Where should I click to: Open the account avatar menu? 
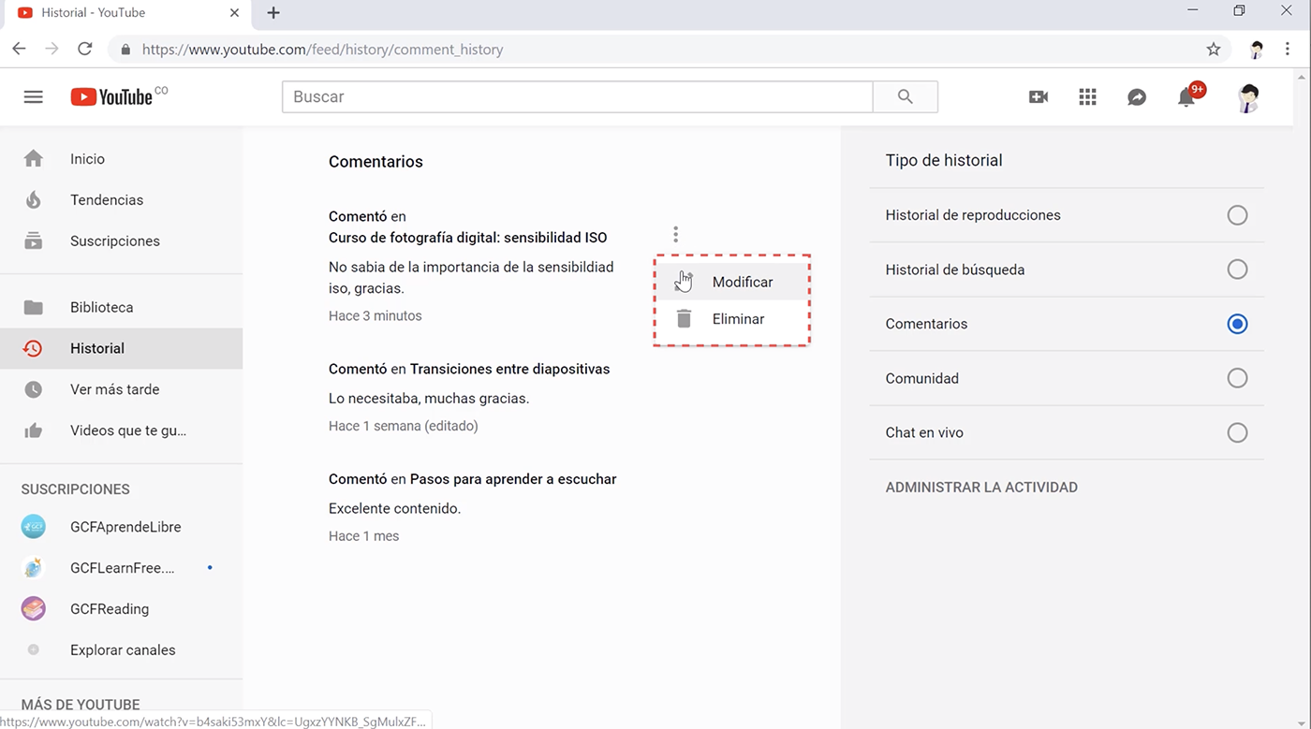[1247, 97]
